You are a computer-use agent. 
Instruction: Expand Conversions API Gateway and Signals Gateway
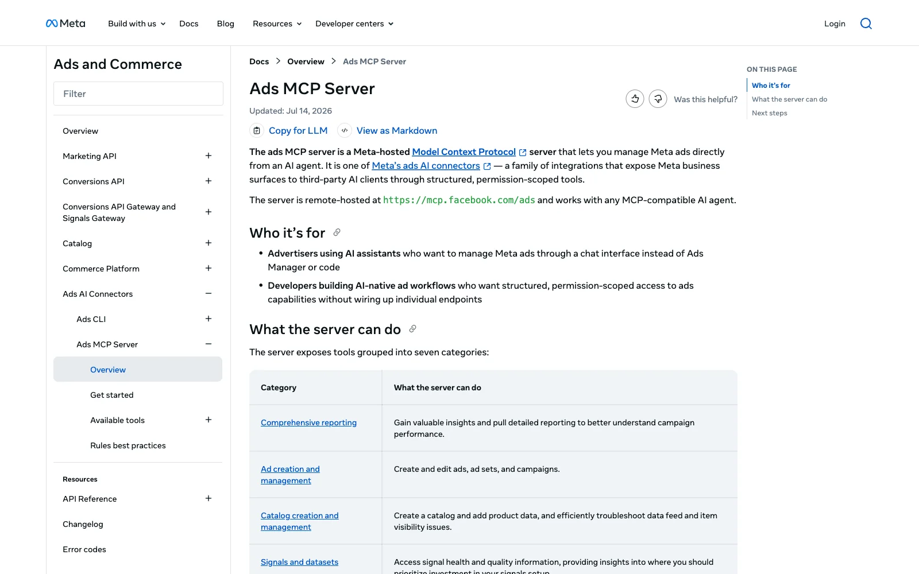coord(208,212)
